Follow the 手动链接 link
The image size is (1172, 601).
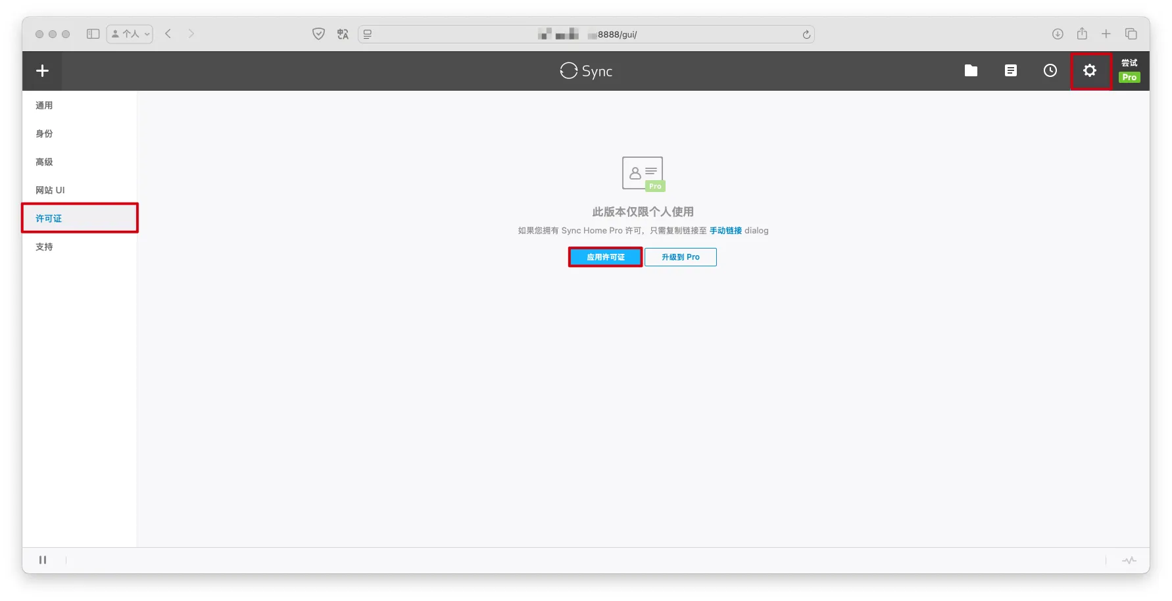click(725, 231)
